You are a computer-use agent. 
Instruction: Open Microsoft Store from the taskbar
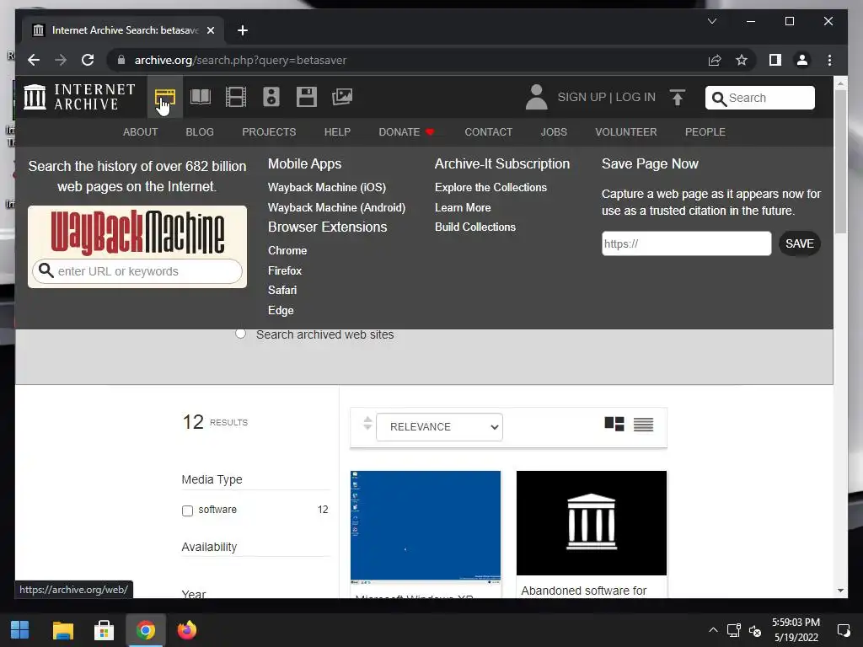[x=104, y=630]
